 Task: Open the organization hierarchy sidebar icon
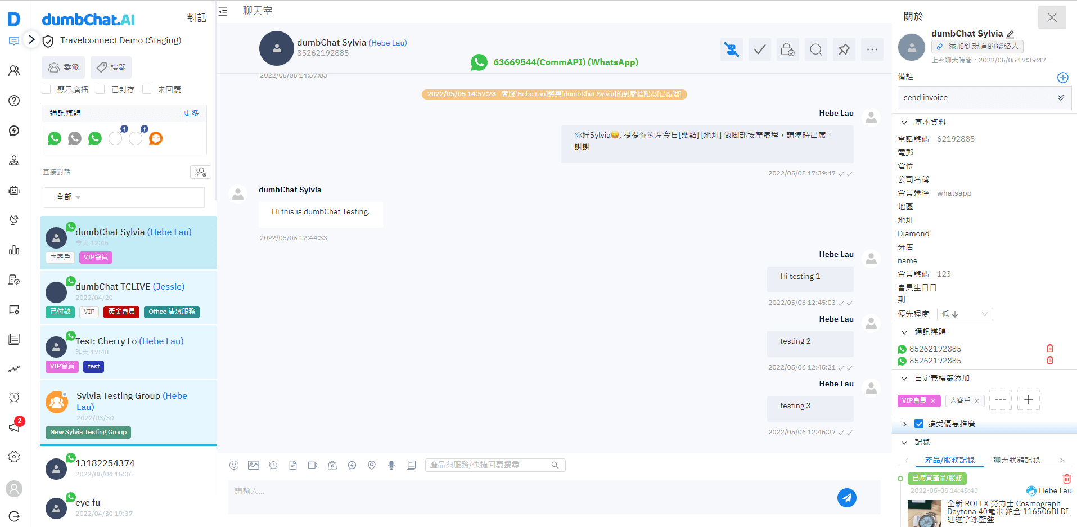point(14,160)
